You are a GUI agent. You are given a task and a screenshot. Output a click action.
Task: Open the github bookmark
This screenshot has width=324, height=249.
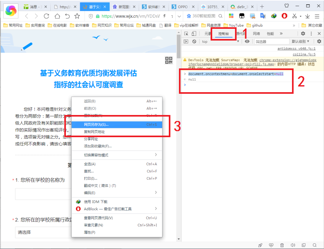[255, 25]
